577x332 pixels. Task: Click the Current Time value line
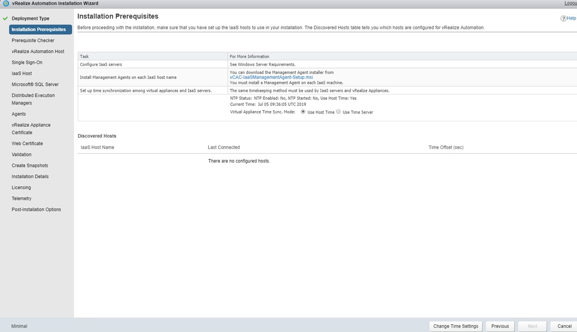point(268,104)
